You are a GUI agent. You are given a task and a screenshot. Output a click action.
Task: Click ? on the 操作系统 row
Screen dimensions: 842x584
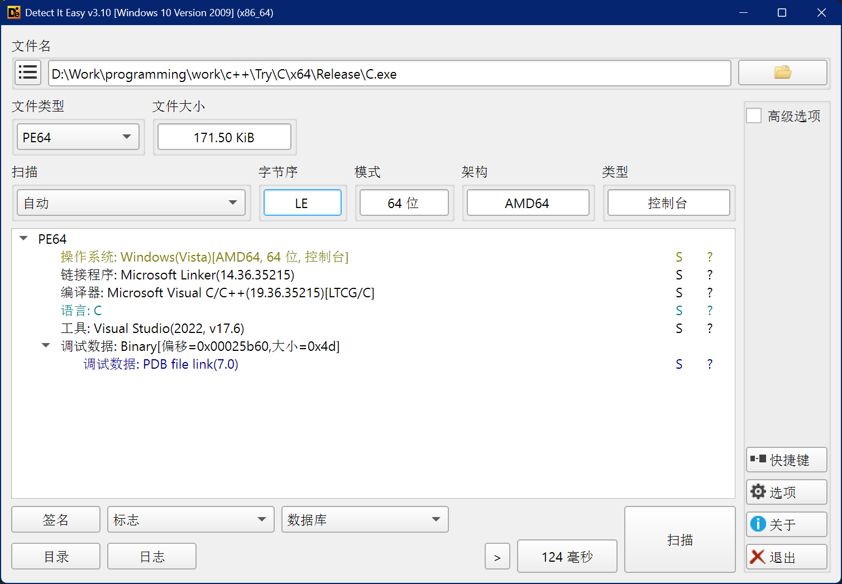pos(710,257)
